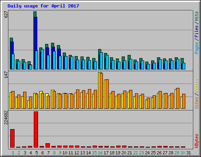Click day label 5 on the x-axis
201x157 pixels.
click(37, 153)
